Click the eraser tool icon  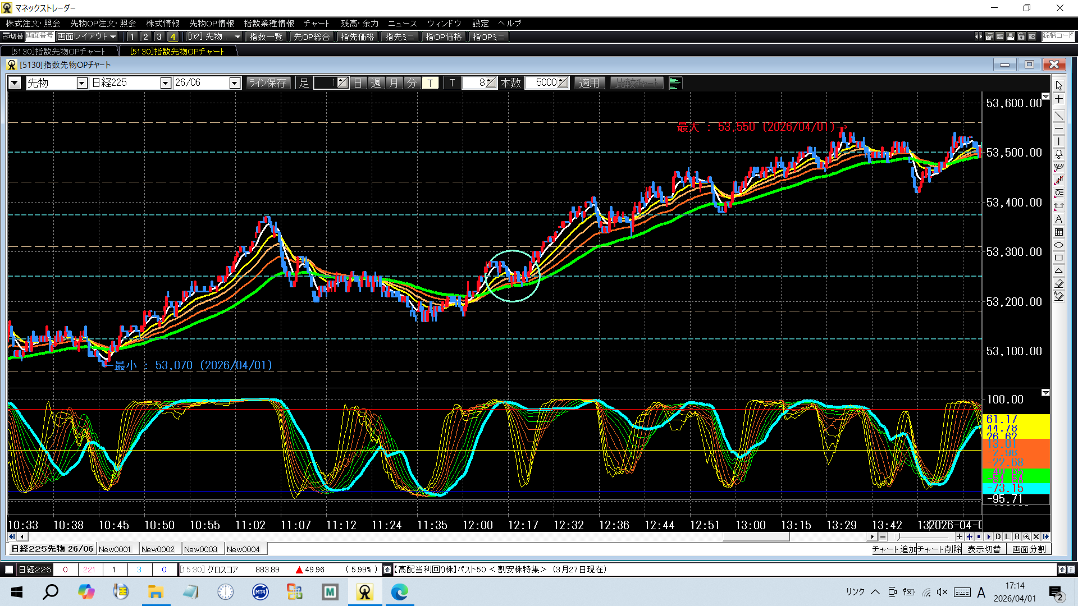(1059, 283)
